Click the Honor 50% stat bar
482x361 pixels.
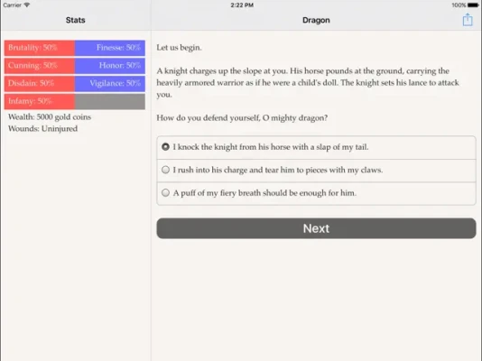[110, 66]
